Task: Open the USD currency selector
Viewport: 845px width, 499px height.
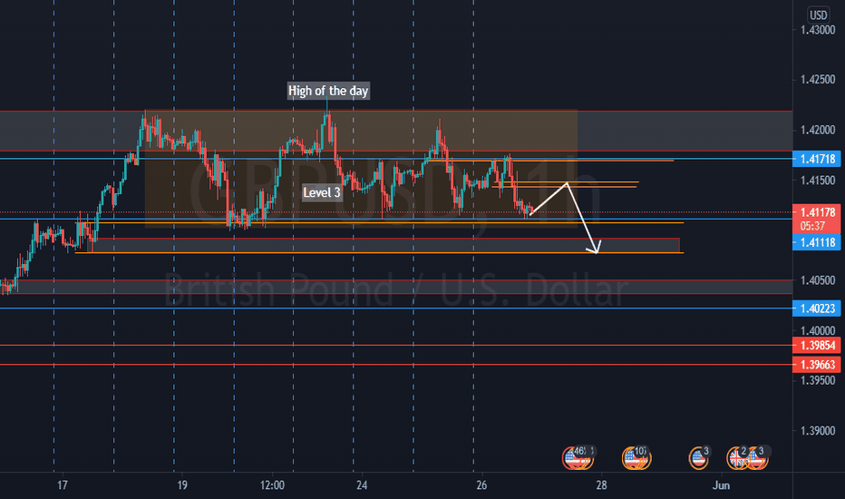Action: [x=818, y=15]
